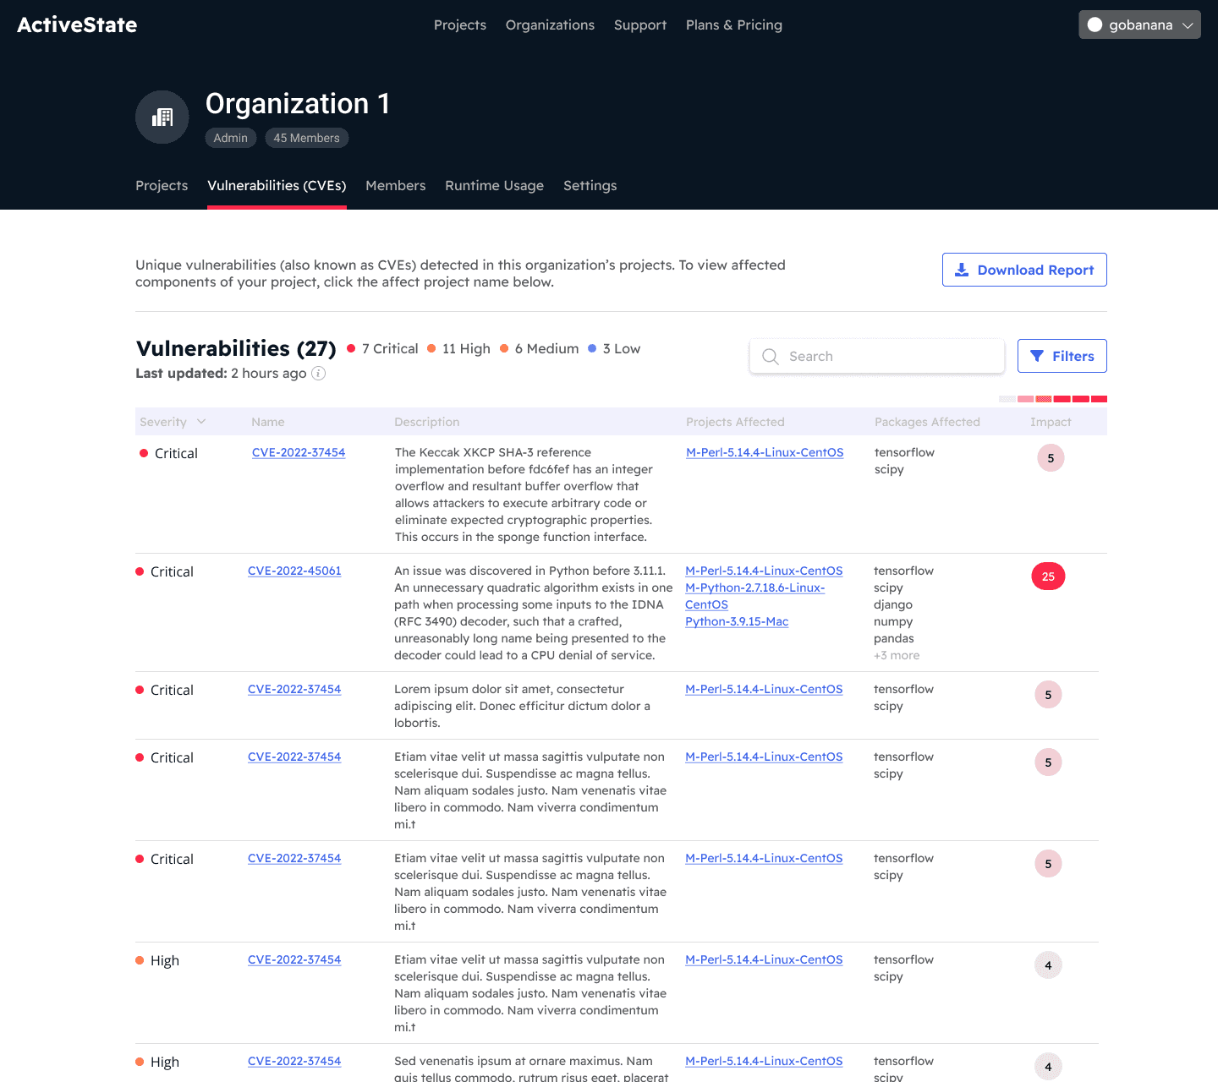Click the download arrow icon in Download Report

point(962,270)
